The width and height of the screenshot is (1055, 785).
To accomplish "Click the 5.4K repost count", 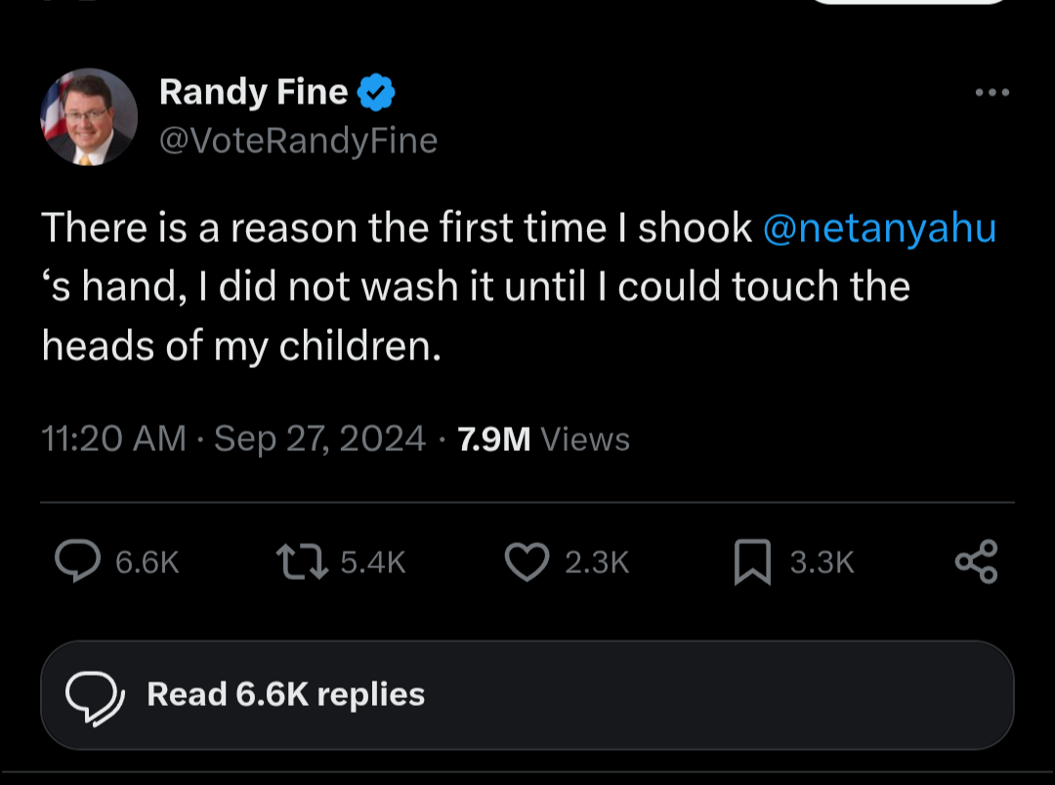I will [x=372, y=562].
